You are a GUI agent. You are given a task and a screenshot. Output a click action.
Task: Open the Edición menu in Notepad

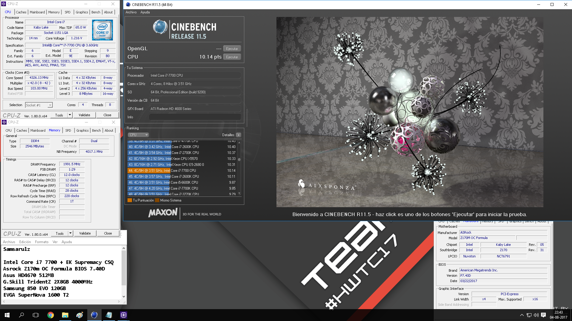pyautogui.click(x=25, y=242)
